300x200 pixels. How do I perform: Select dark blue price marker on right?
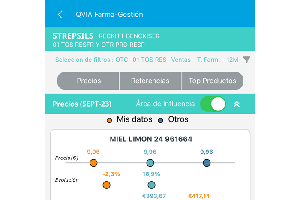pos(207,163)
